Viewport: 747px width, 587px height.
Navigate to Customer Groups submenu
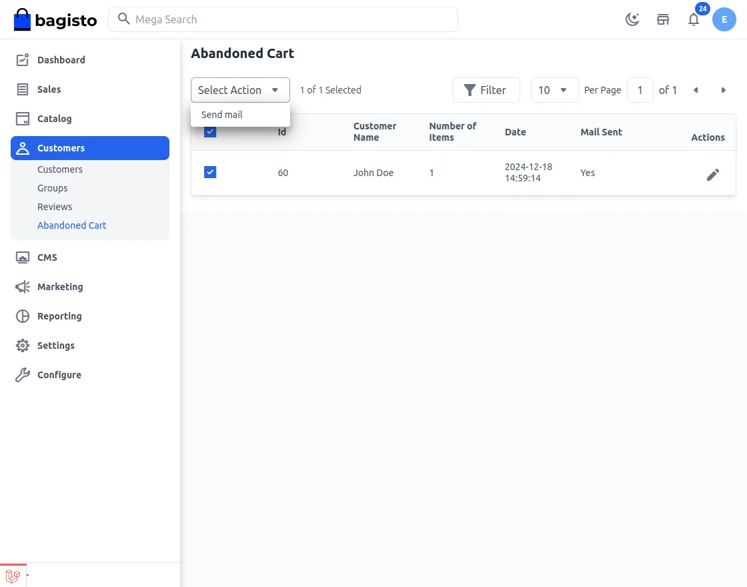[53, 188]
